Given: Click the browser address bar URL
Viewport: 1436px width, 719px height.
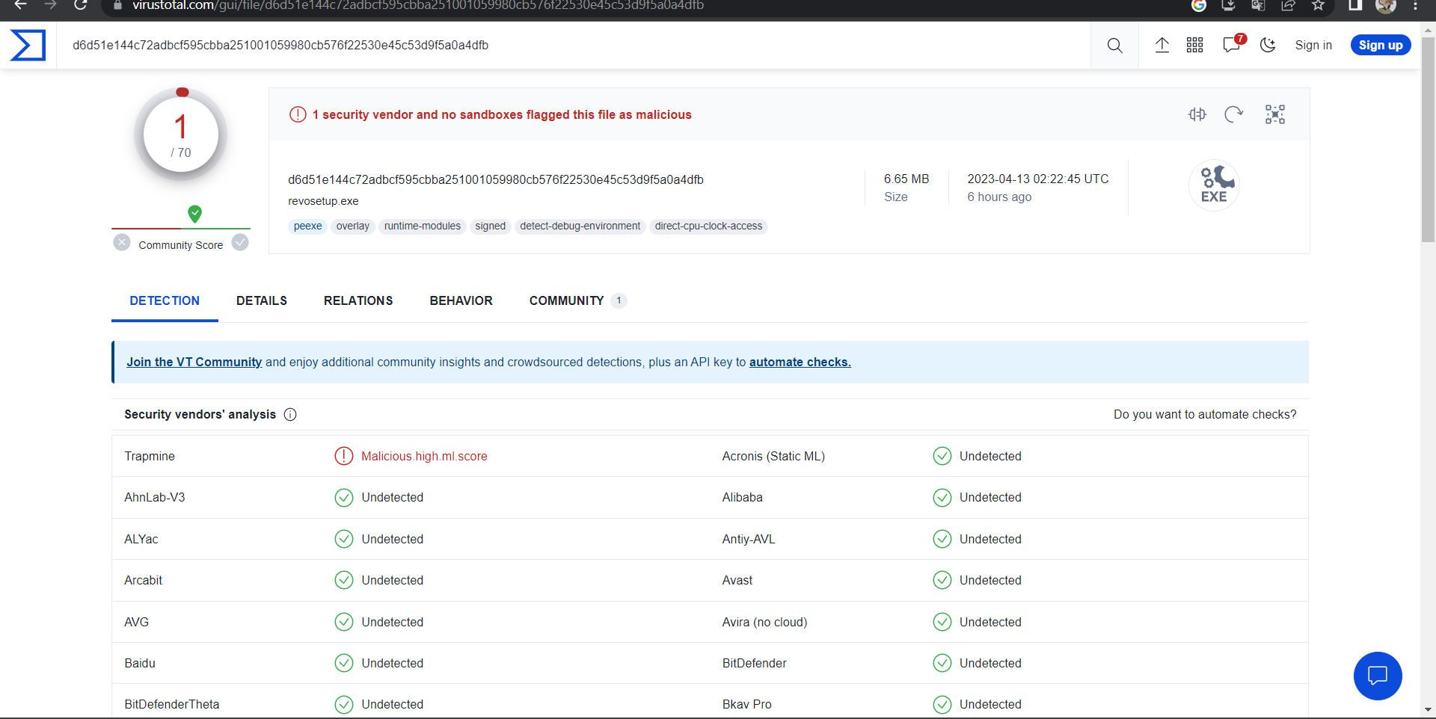Looking at the screenshot, I should pos(418,6).
